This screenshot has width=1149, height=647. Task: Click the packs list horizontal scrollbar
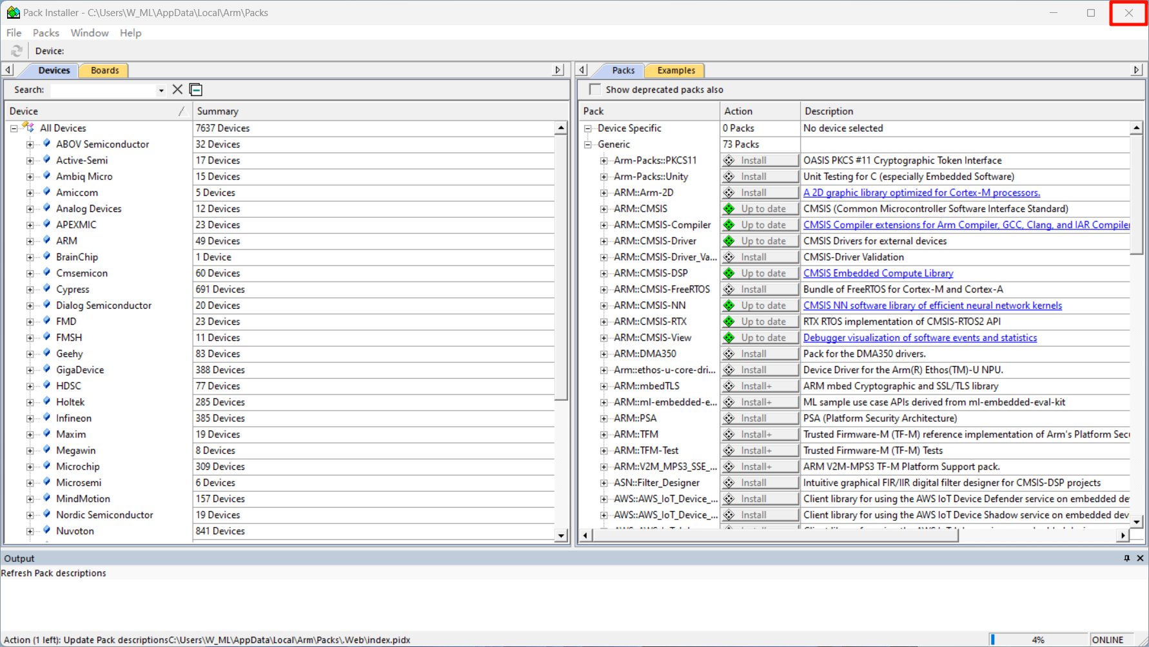tap(776, 536)
